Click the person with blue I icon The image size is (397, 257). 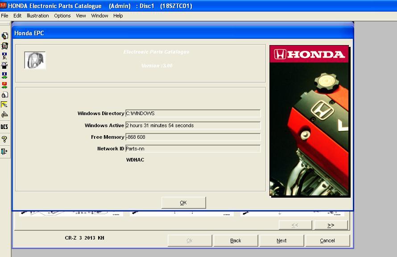tap(4, 56)
